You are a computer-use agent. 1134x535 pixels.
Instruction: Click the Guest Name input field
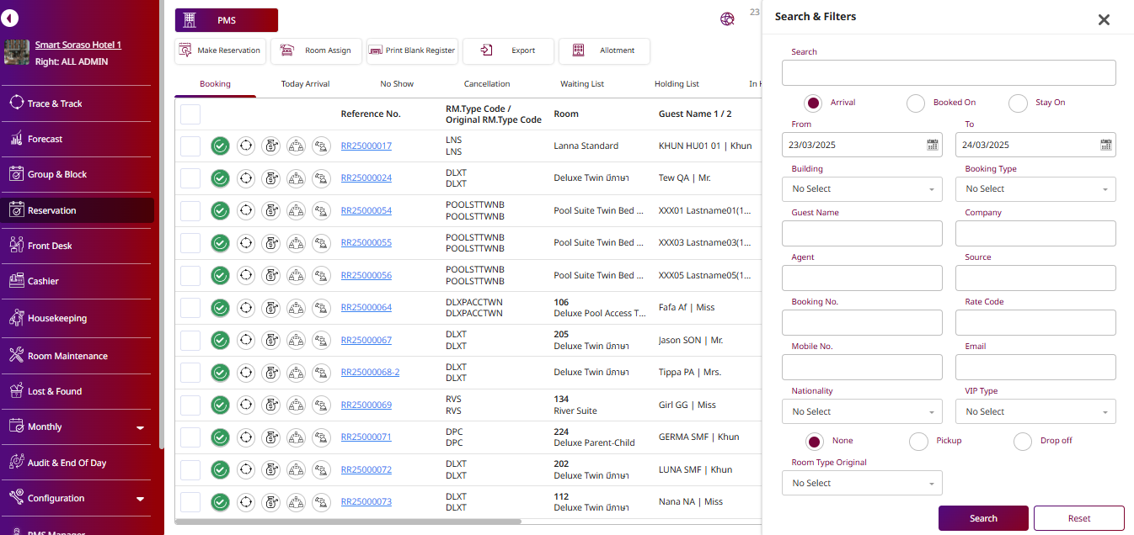click(861, 234)
